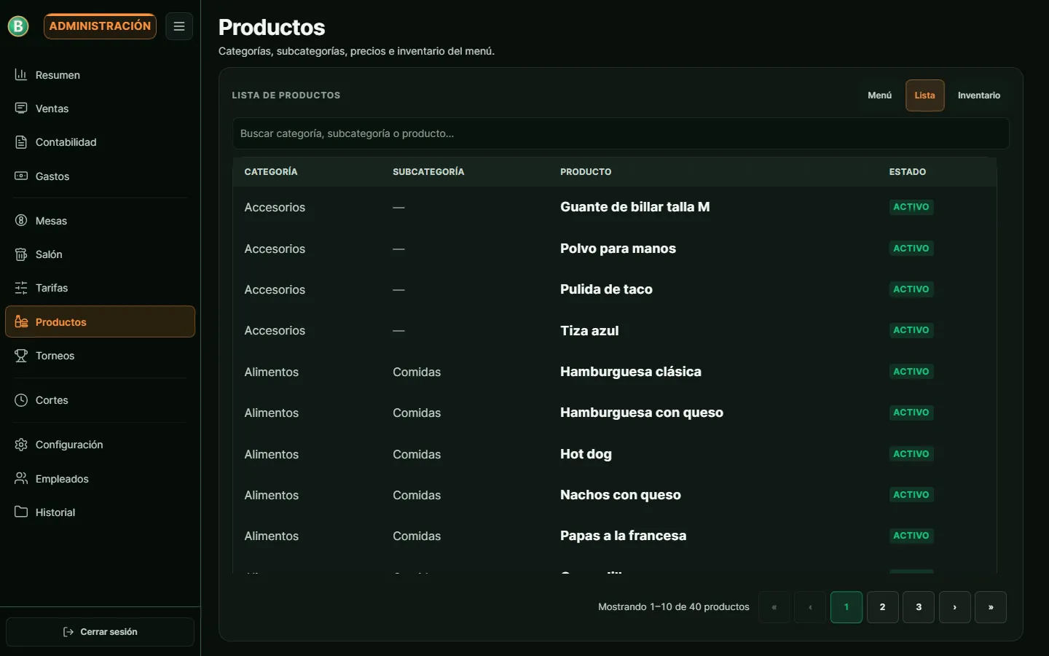
Task: Open Cortes in the sidebar
Action: (x=100, y=400)
